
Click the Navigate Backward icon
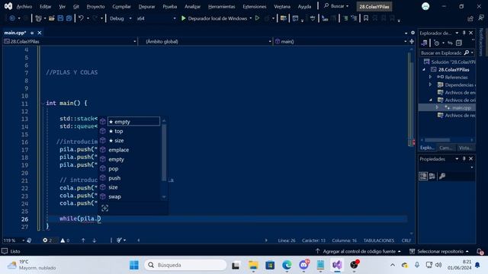pos(12,18)
